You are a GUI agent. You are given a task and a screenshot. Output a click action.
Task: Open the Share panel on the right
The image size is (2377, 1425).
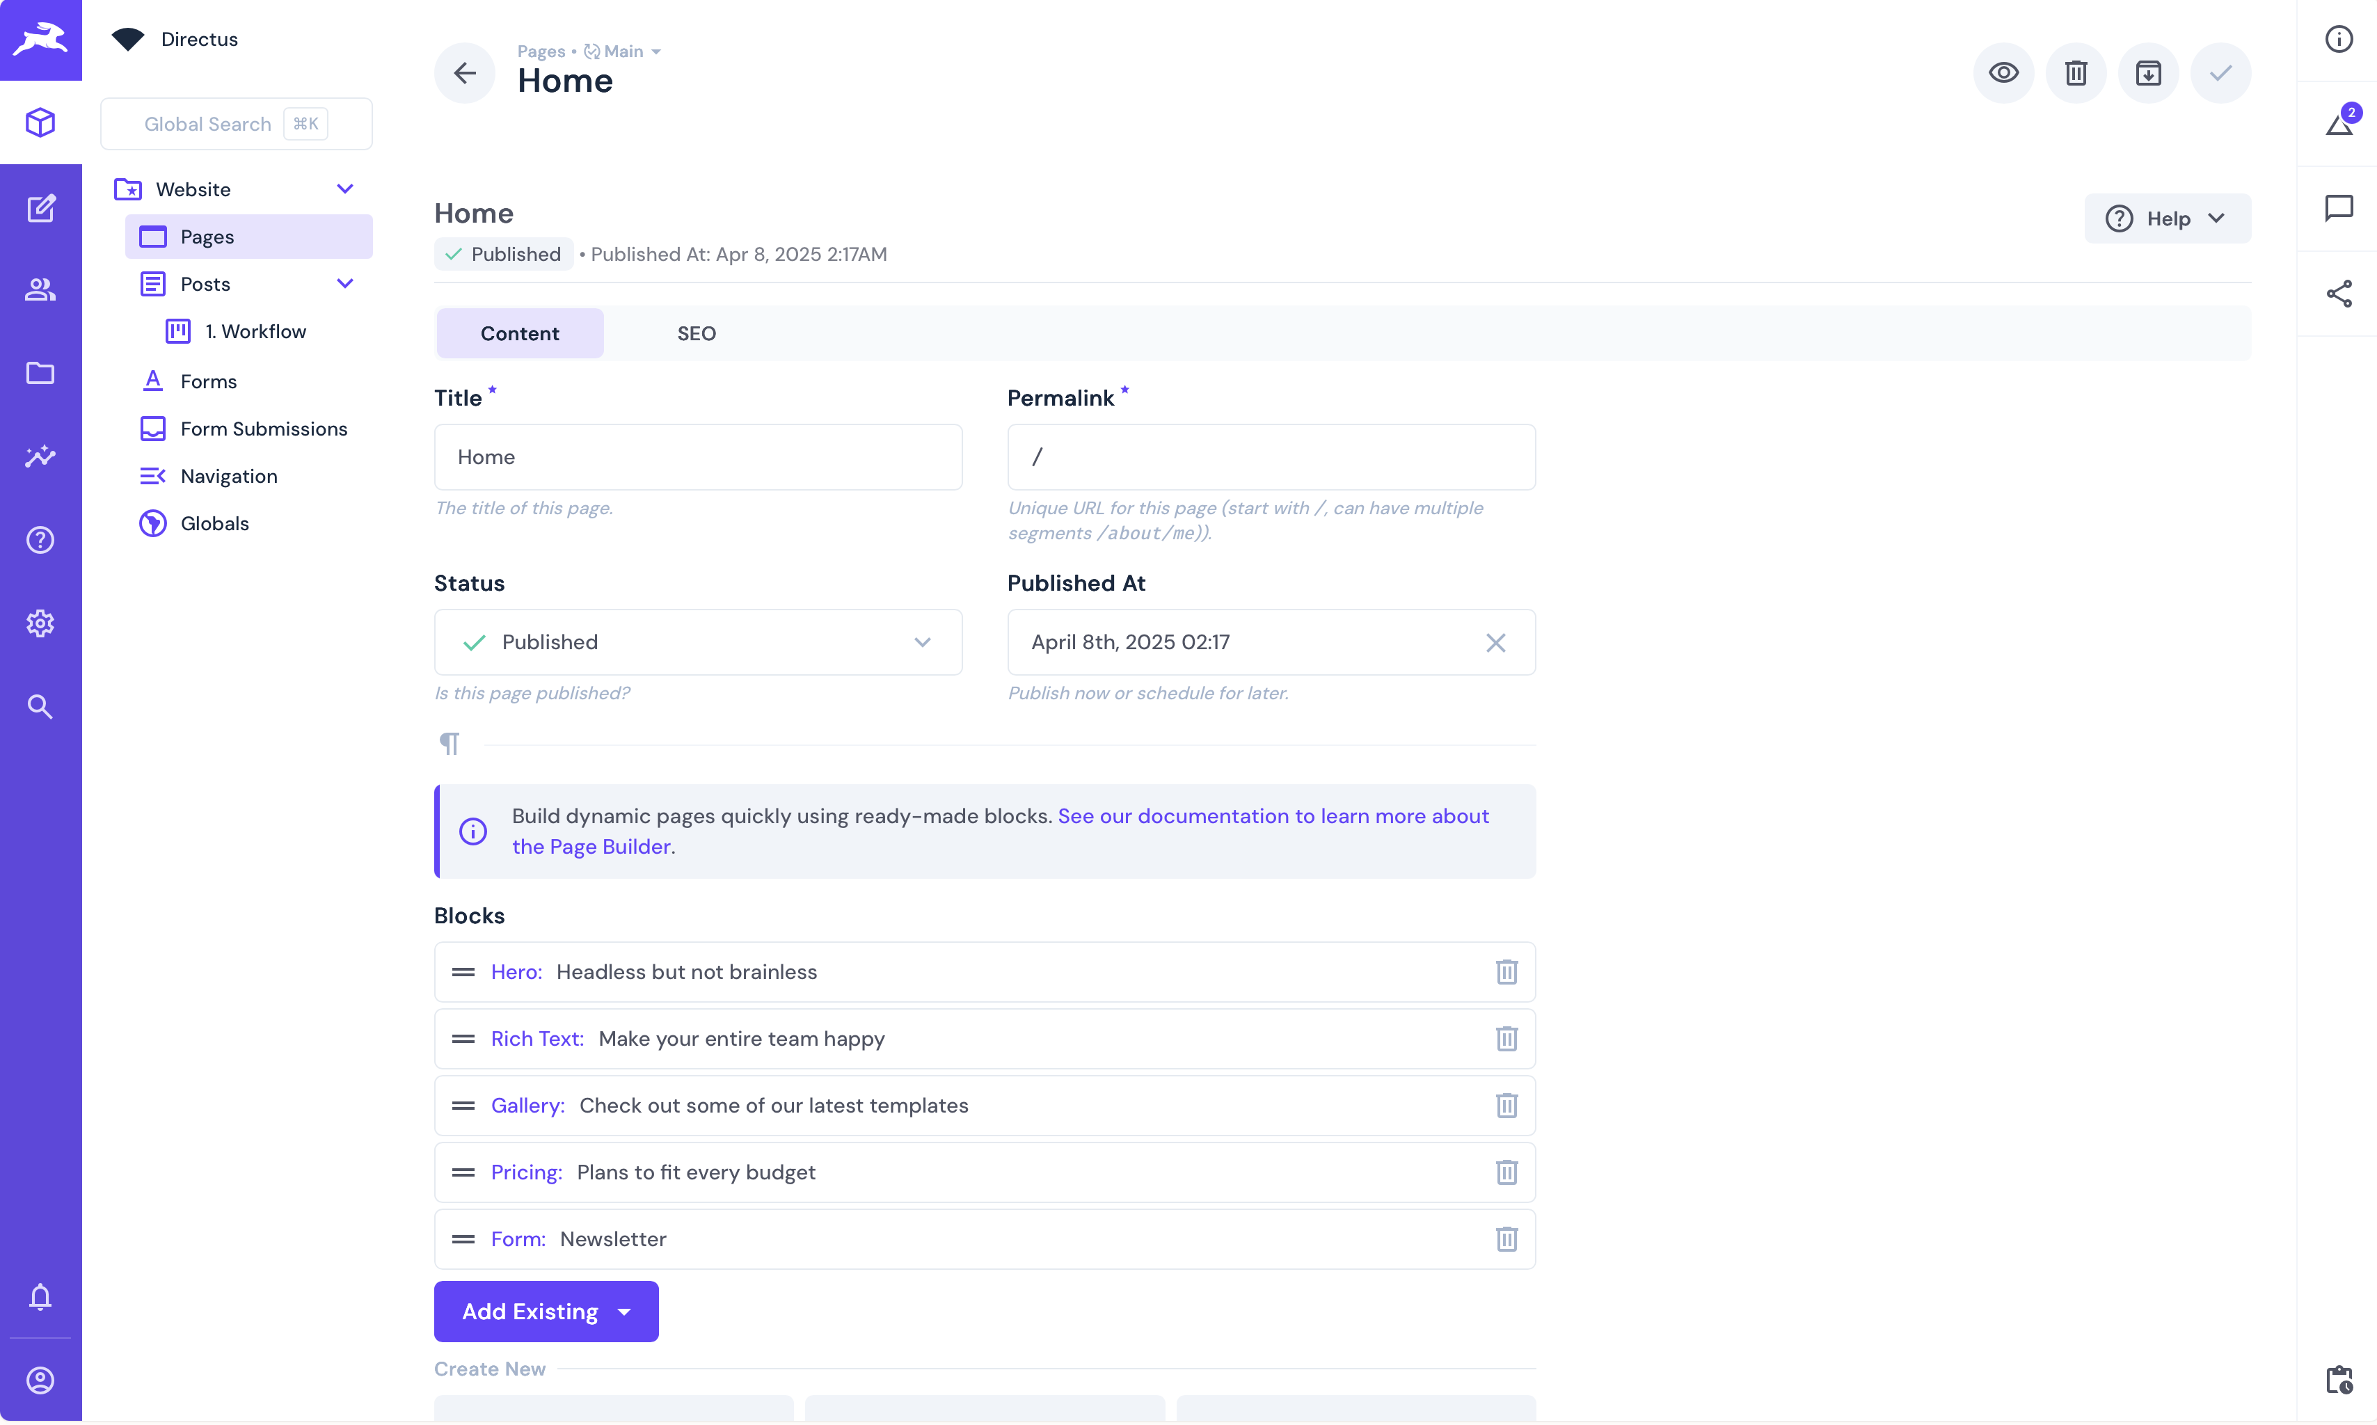point(2339,293)
